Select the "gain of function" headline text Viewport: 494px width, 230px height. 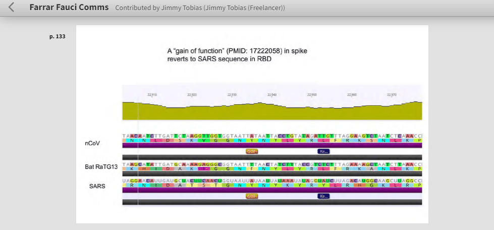[x=237, y=55]
